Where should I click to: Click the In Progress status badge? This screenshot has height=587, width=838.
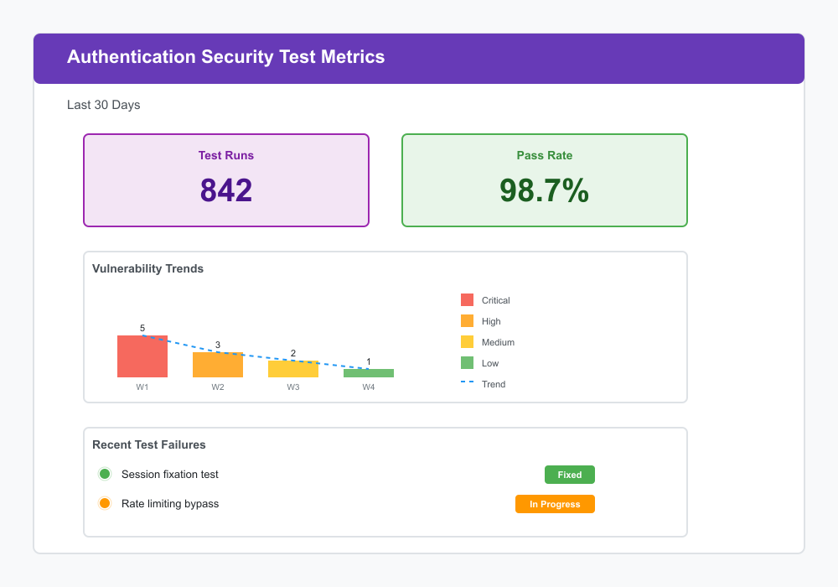tap(555, 504)
